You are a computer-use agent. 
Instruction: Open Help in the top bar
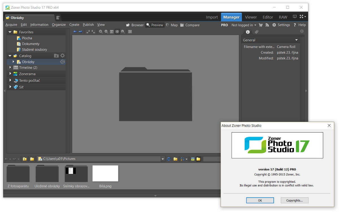click(x=299, y=25)
